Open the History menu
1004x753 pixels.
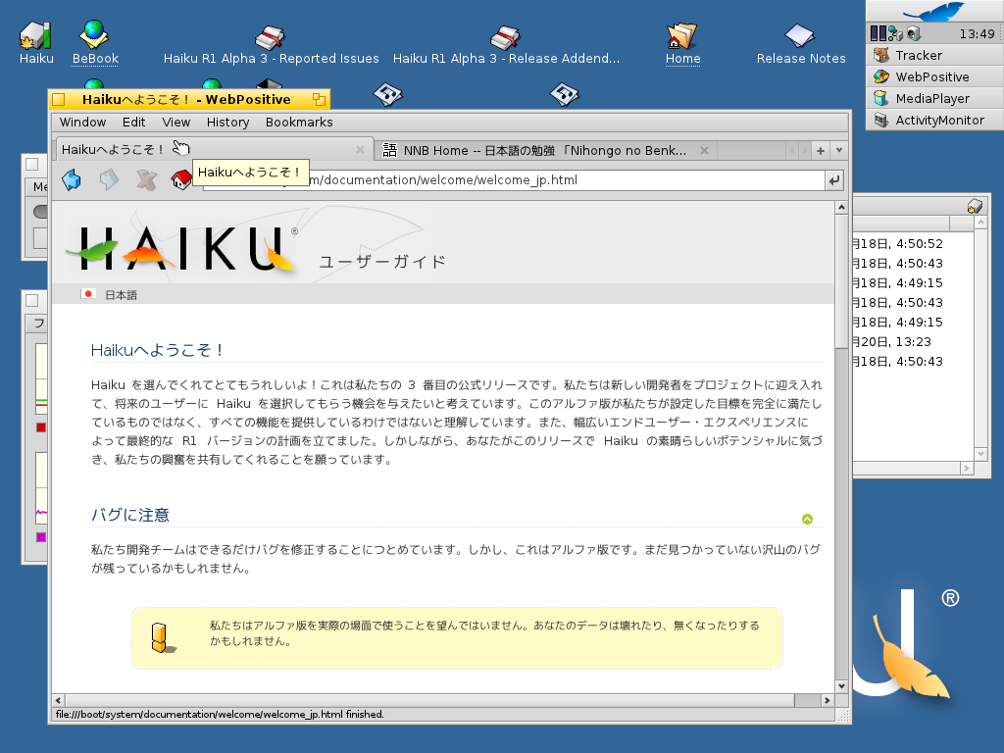[227, 123]
